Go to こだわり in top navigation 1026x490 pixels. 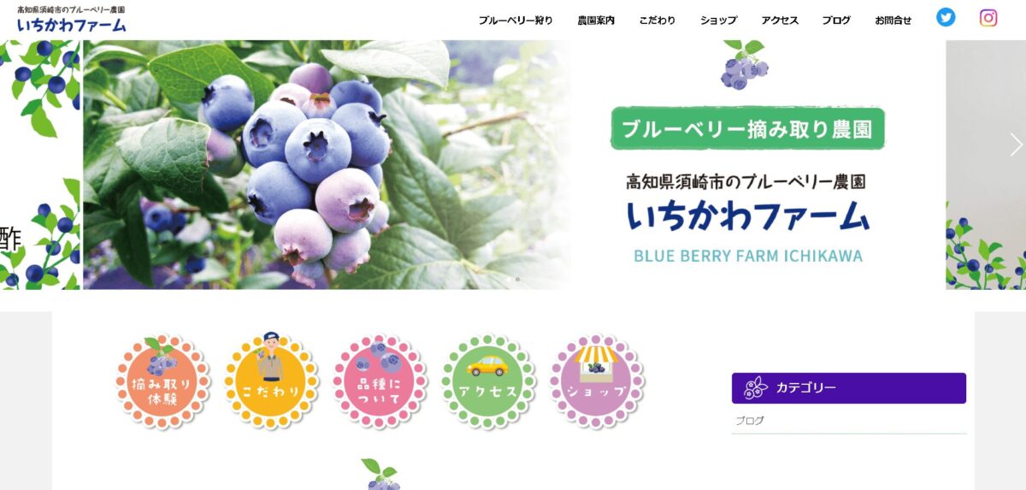pyautogui.click(x=657, y=20)
